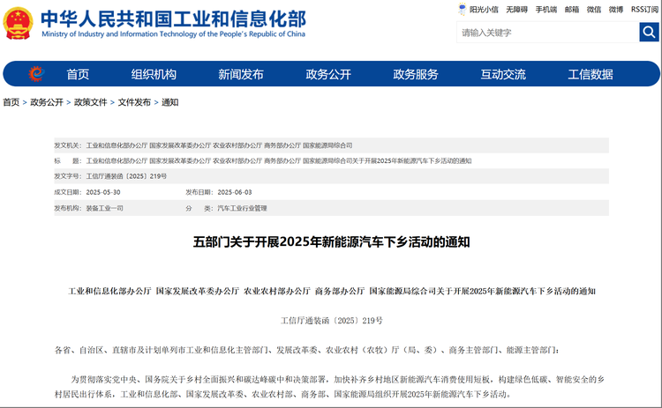
Task: Click the keyword search input field
Action: click(x=547, y=33)
